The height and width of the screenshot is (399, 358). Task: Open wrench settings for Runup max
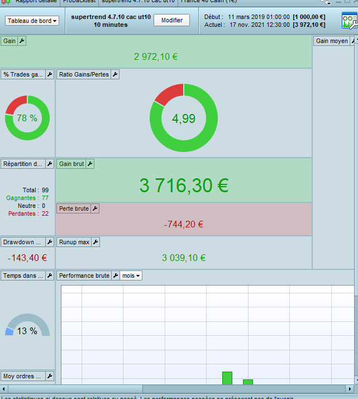(96, 242)
